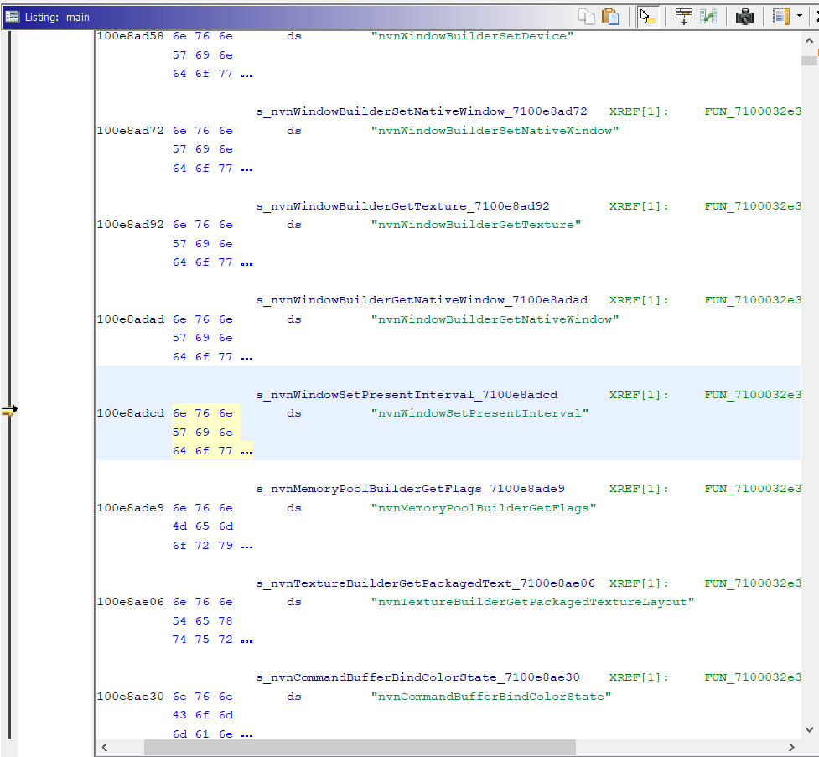Toggle mouse hover highlight cursor icon
Viewport: 819px width, 757px height.
[x=646, y=17]
